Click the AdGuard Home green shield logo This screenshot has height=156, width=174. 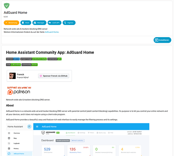coord(7,6)
